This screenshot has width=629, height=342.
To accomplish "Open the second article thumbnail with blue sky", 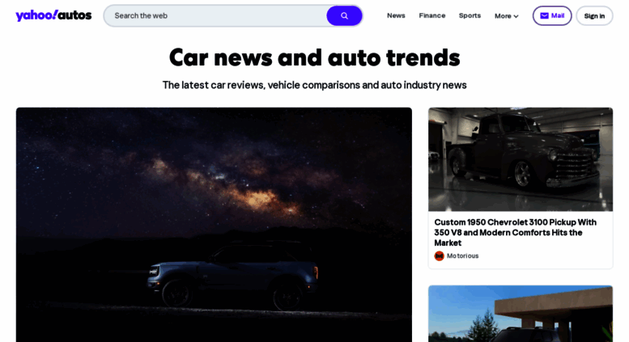I will click(x=521, y=314).
